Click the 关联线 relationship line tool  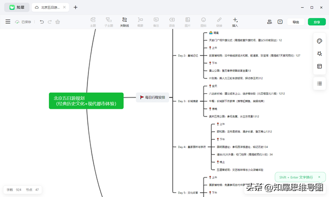[124, 22]
